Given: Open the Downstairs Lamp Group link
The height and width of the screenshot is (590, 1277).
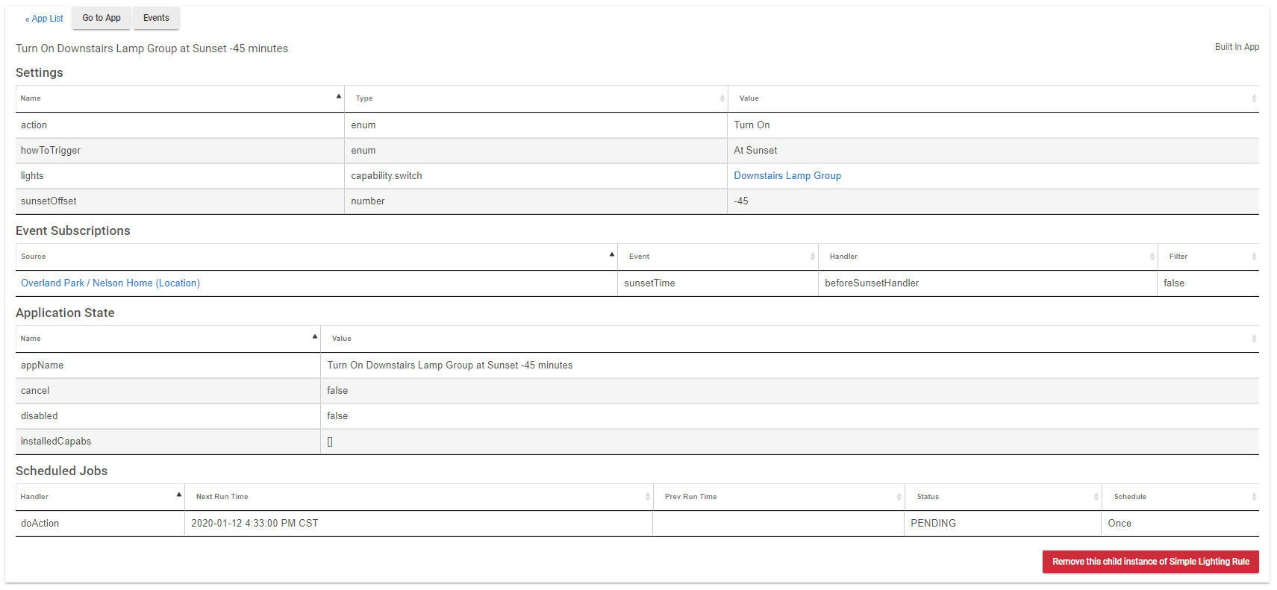Looking at the screenshot, I should [x=787, y=176].
